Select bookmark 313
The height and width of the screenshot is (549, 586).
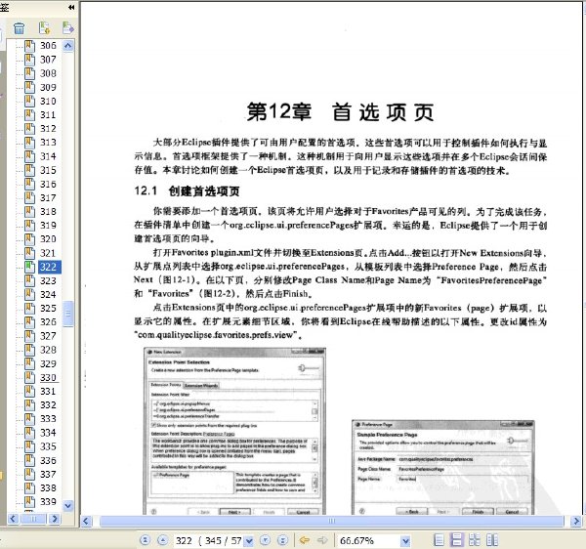tap(48, 143)
